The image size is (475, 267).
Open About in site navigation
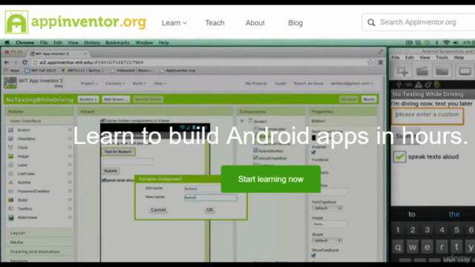coord(255,23)
